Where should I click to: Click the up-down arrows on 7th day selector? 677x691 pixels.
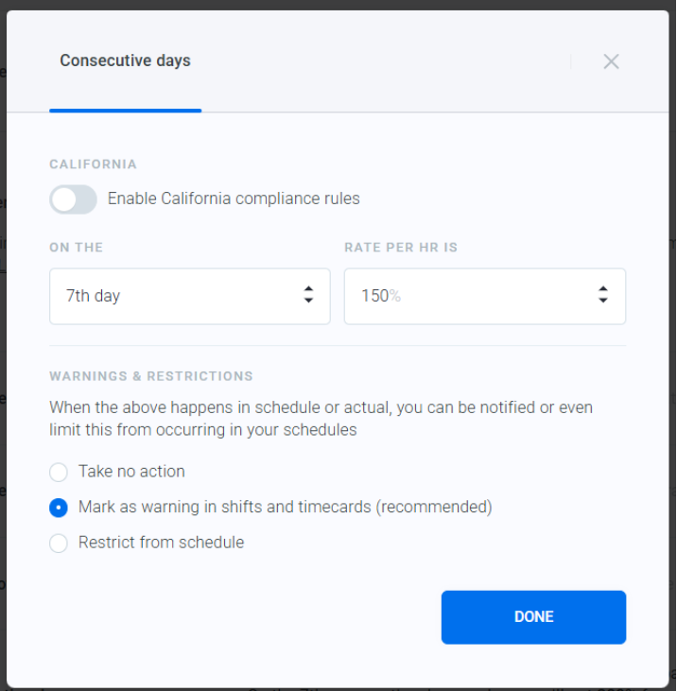(x=308, y=295)
